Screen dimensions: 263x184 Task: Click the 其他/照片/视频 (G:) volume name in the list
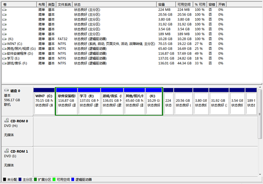(x=21, y=49)
